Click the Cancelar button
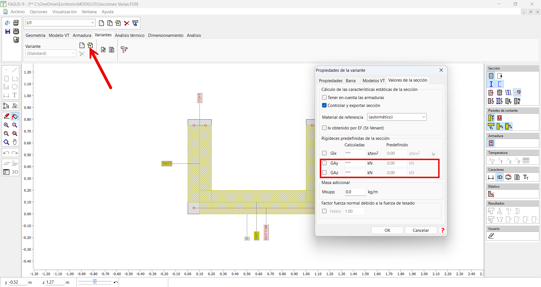This screenshot has height=287, width=541. [420, 230]
